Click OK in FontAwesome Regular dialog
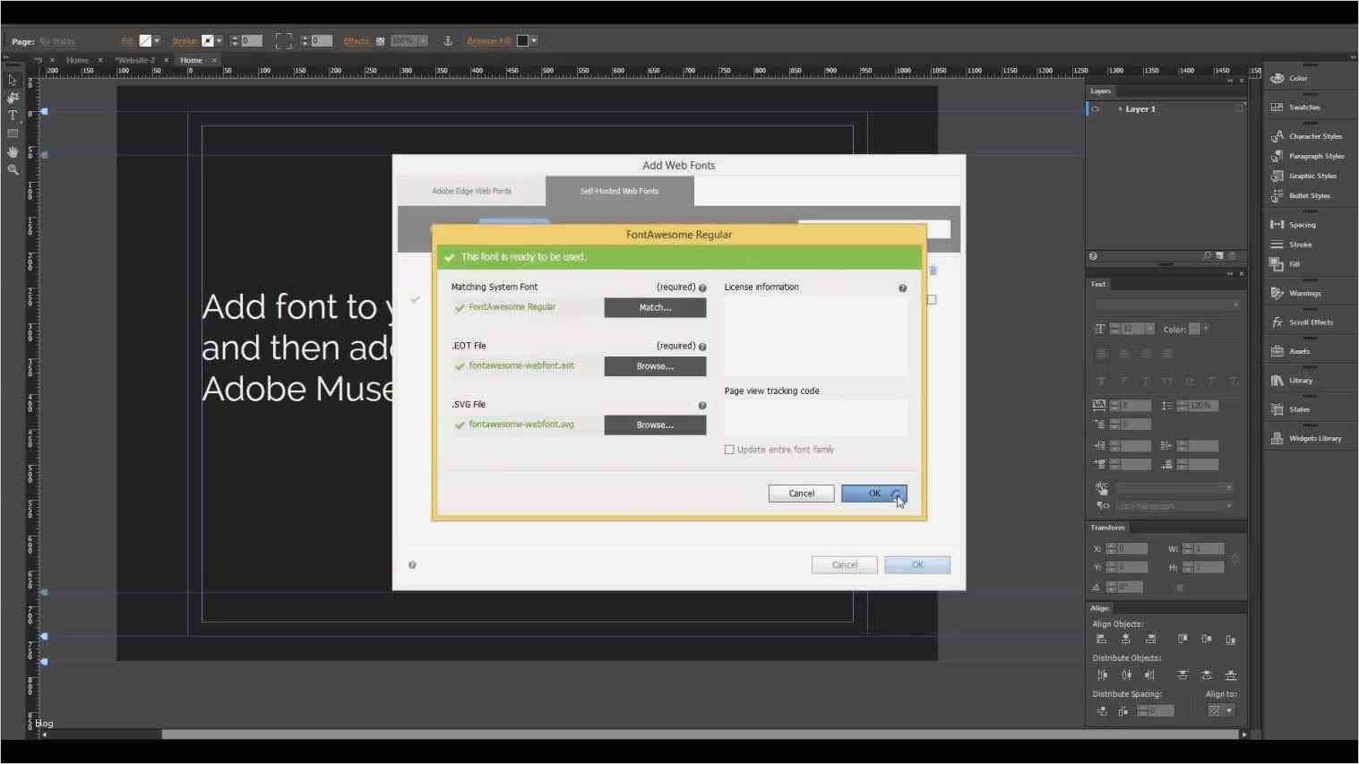This screenshot has width=1359, height=764. pyautogui.click(x=874, y=494)
